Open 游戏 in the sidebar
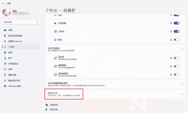This screenshot has height=113, width=188. pyautogui.click(x=21, y=69)
